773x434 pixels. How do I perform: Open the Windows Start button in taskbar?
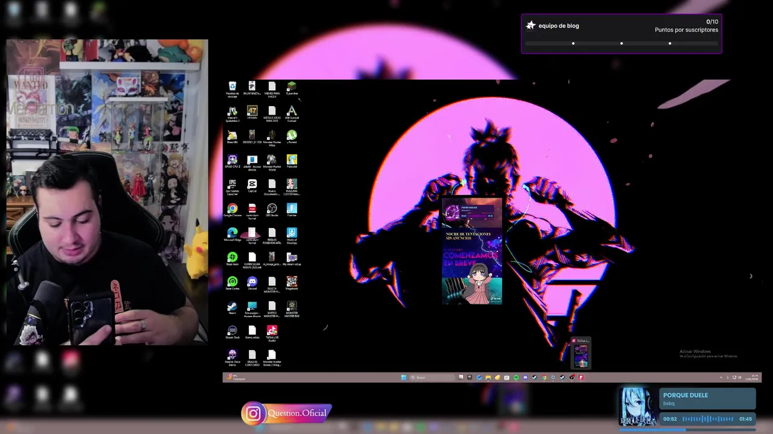click(403, 377)
